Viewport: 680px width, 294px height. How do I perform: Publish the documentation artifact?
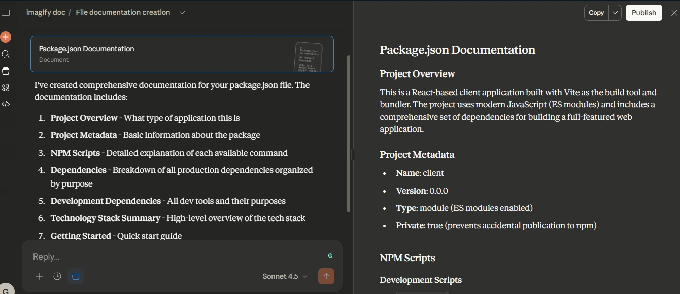click(x=643, y=12)
